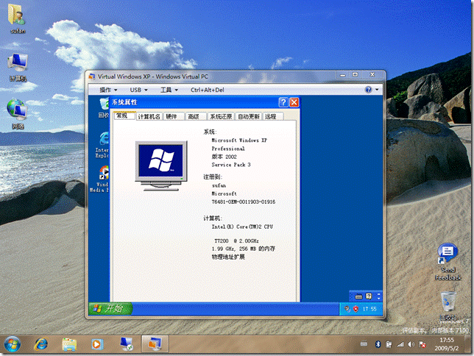Viewport: 474px width, 356px height.
Task: Switch to the 系统还原 tab
Action: click(x=221, y=117)
